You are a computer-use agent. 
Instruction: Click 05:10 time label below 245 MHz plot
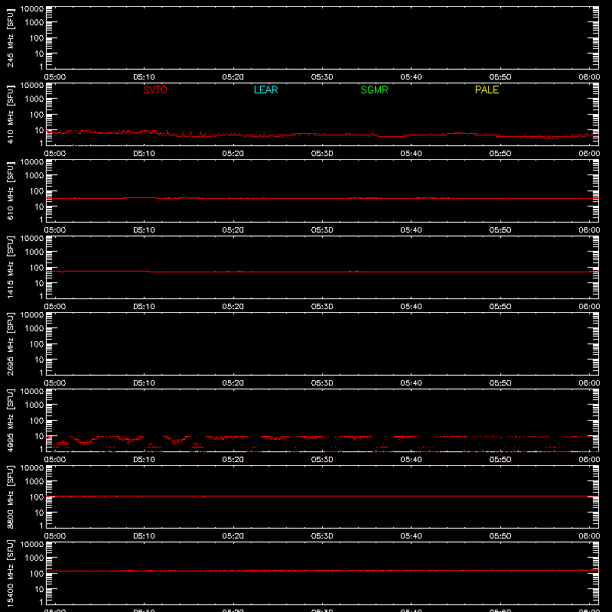tap(144, 77)
